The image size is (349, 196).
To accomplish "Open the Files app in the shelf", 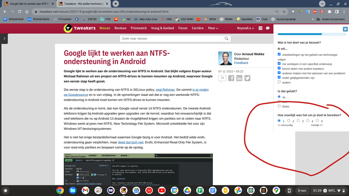I will 72,190.
